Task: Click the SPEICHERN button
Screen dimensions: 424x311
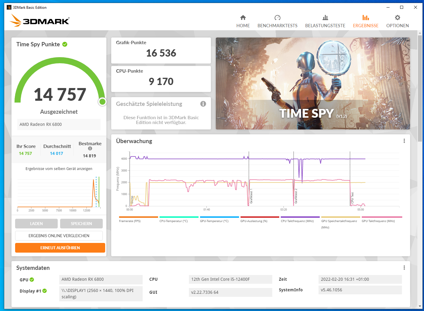Action: coord(81,224)
